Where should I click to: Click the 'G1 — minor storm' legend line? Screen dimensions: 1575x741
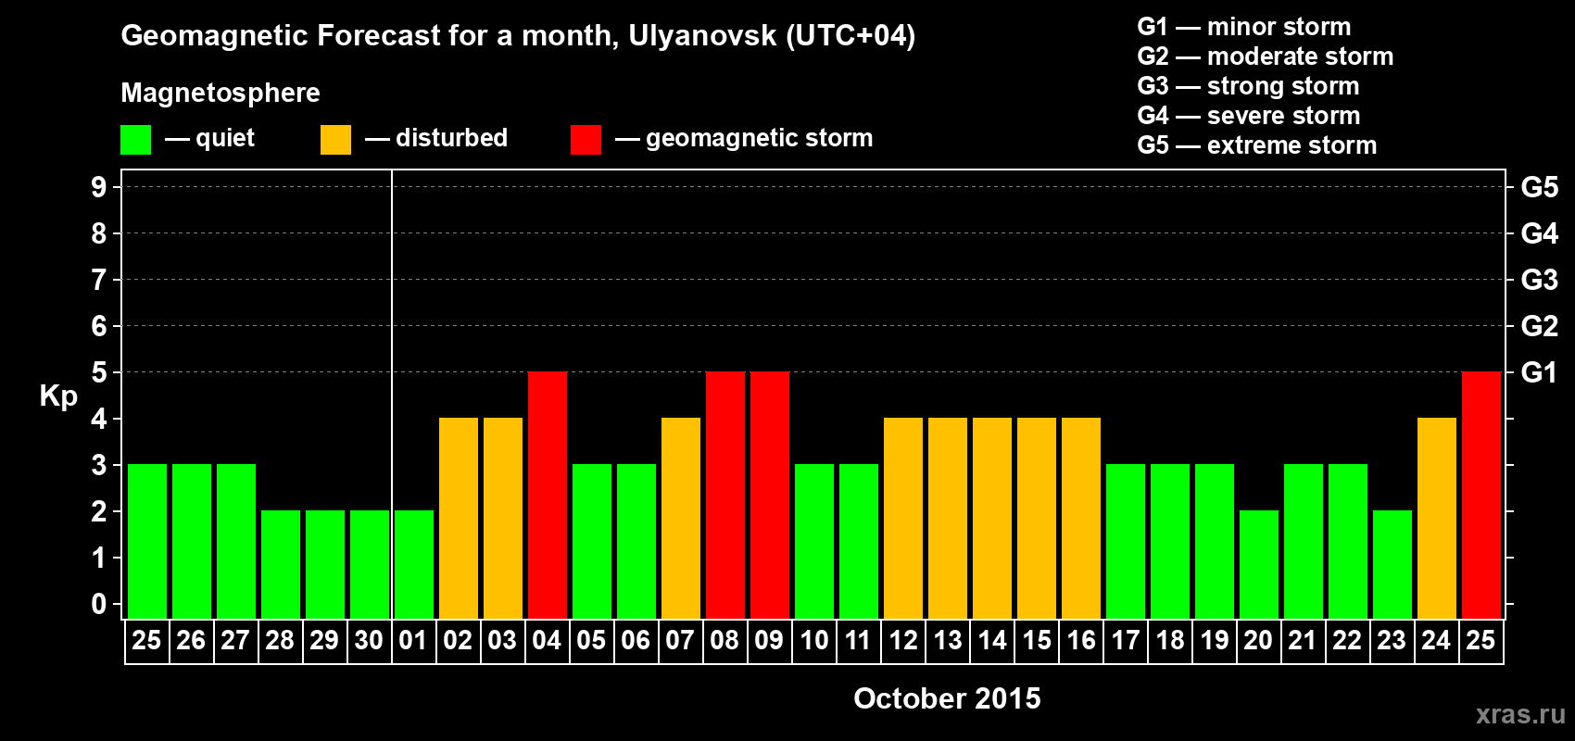tap(1244, 27)
